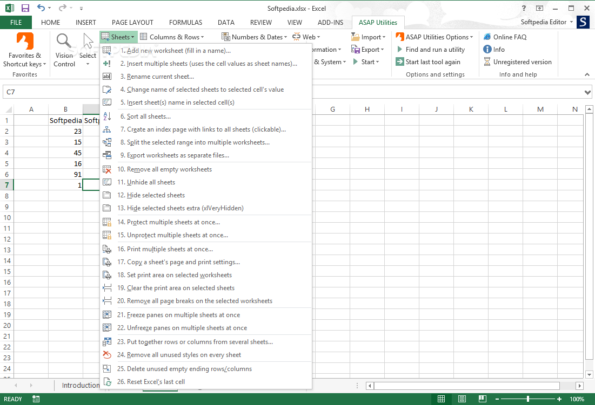The image size is (595, 405).
Task: Open the Export dropdown
Action: [367, 50]
